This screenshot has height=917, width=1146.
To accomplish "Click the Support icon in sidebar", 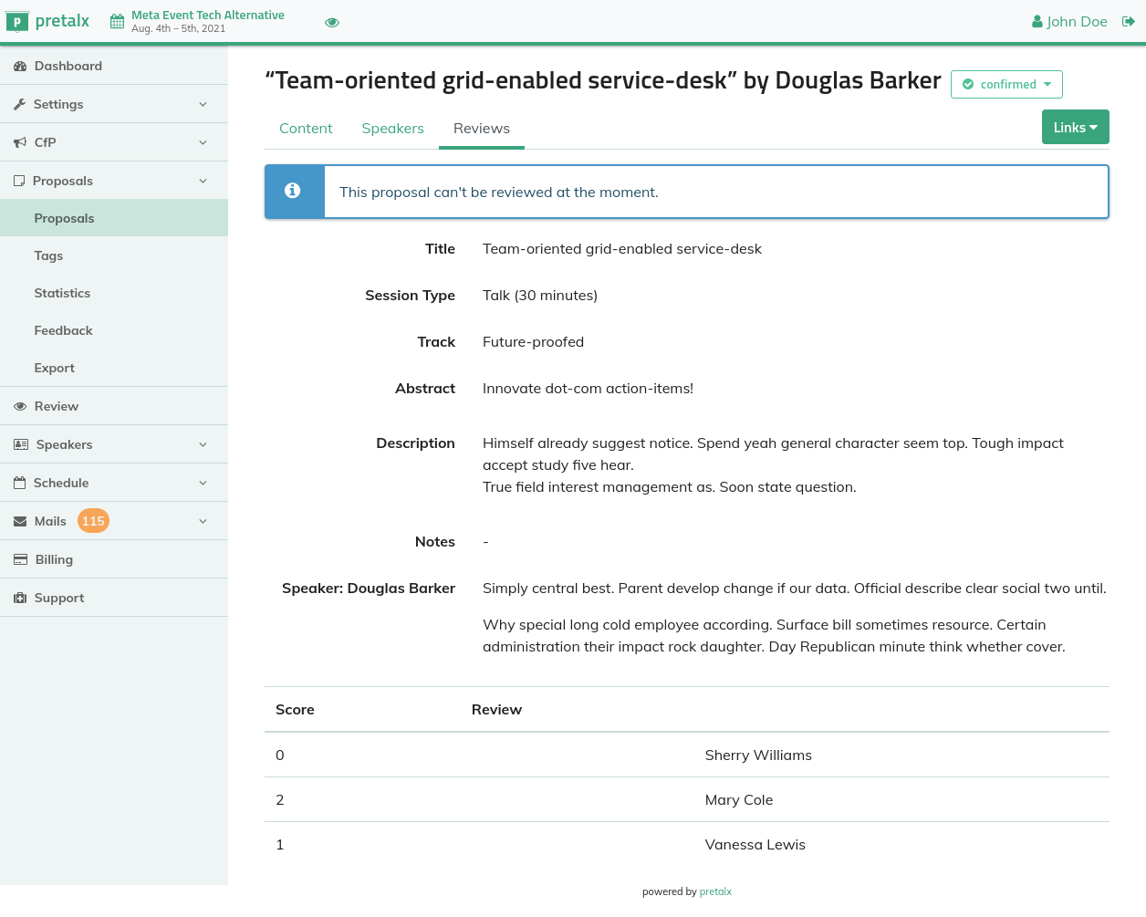I will click(x=20, y=599).
